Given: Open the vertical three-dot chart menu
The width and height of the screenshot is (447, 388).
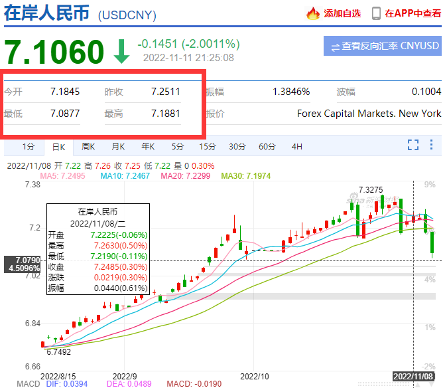Looking at the screenshot, I should click(432, 145).
